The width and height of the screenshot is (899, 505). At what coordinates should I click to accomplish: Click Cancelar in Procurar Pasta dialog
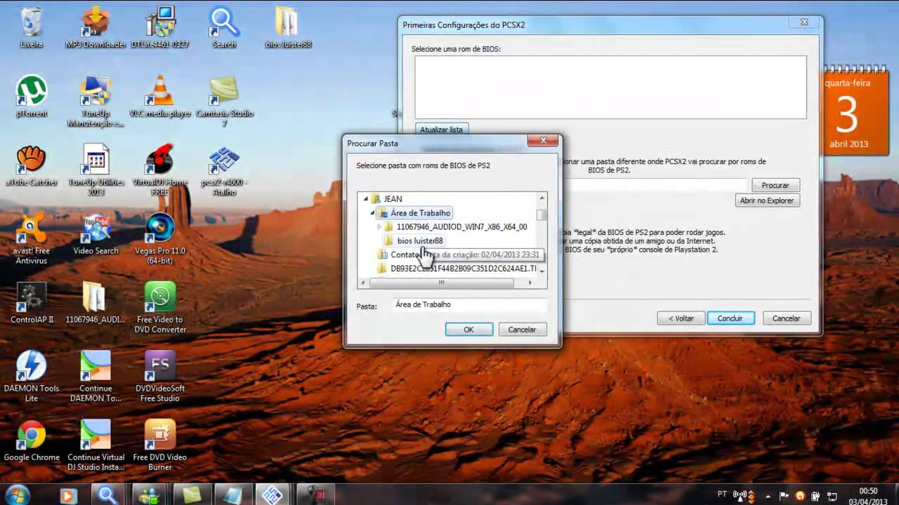[522, 330]
